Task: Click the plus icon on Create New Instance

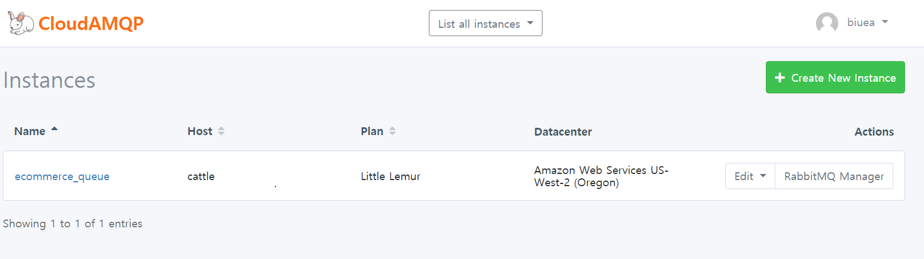Action: [x=780, y=78]
